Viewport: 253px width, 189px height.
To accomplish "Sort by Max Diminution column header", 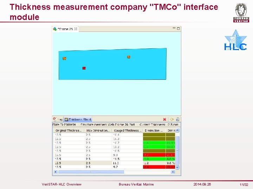I will [x=98, y=130].
